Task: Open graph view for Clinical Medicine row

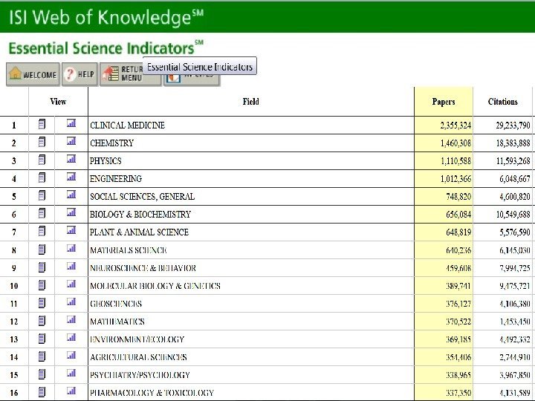Action: pos(71,123)
